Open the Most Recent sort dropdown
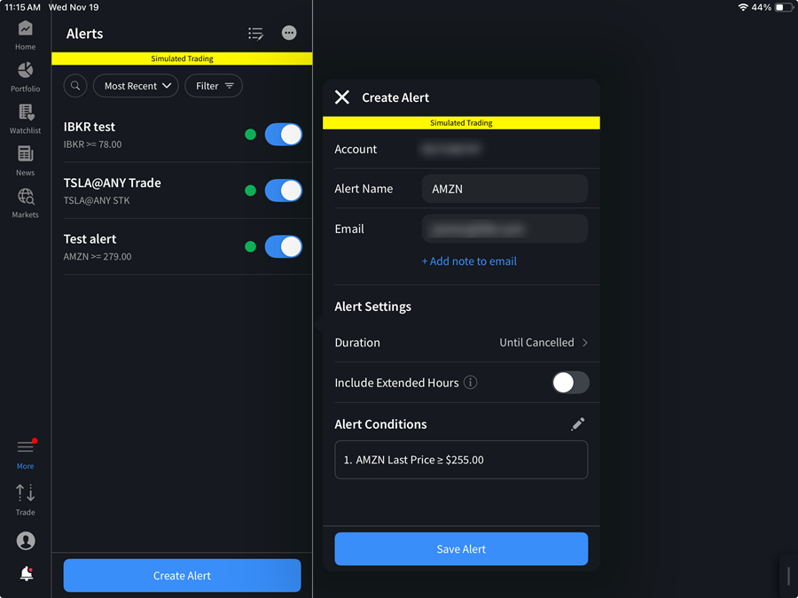798x598 pixels. [136, 86]
